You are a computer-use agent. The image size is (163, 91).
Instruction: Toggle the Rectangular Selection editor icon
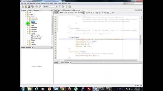(86, 13)
